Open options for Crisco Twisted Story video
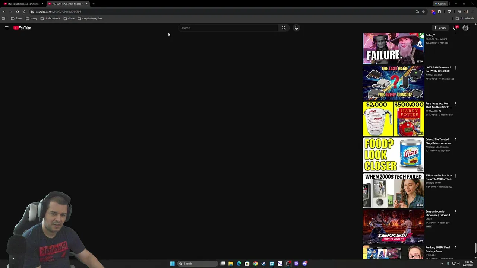 pos(455,140)
